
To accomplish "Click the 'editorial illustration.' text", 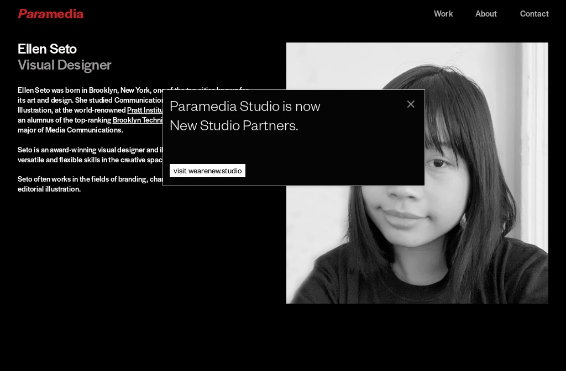I will (x=49, y=189).
